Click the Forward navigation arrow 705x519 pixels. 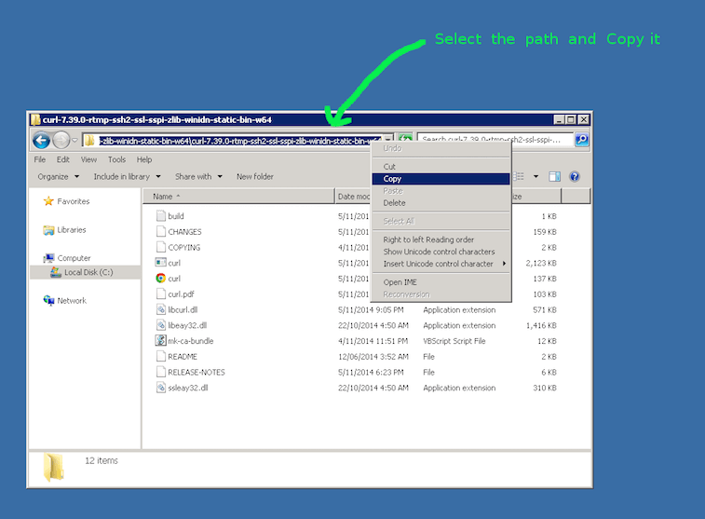pos(61,140)
